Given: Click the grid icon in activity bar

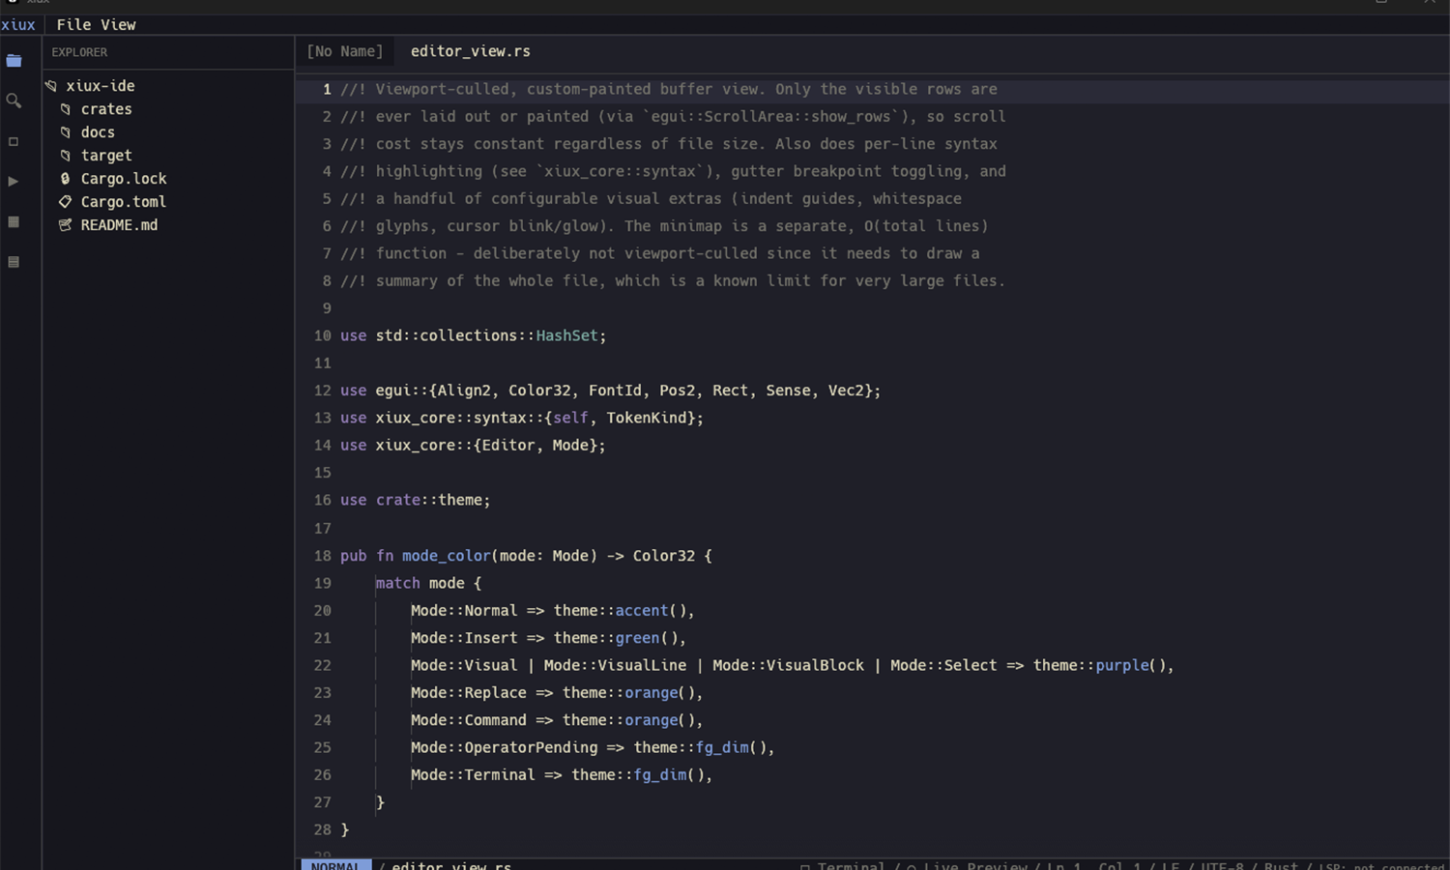Looking at the screenshot, I should 14,221.
